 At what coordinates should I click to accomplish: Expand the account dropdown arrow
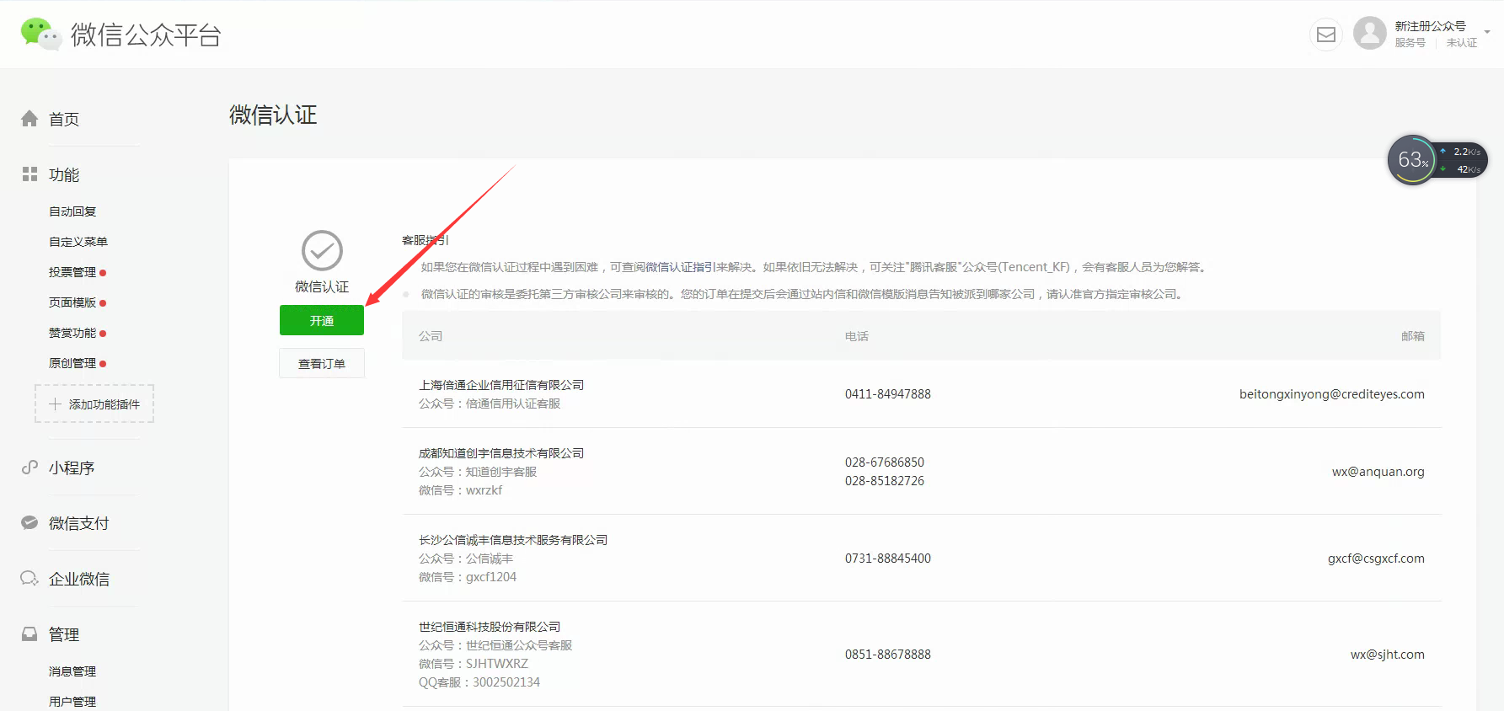point(1487,32)
